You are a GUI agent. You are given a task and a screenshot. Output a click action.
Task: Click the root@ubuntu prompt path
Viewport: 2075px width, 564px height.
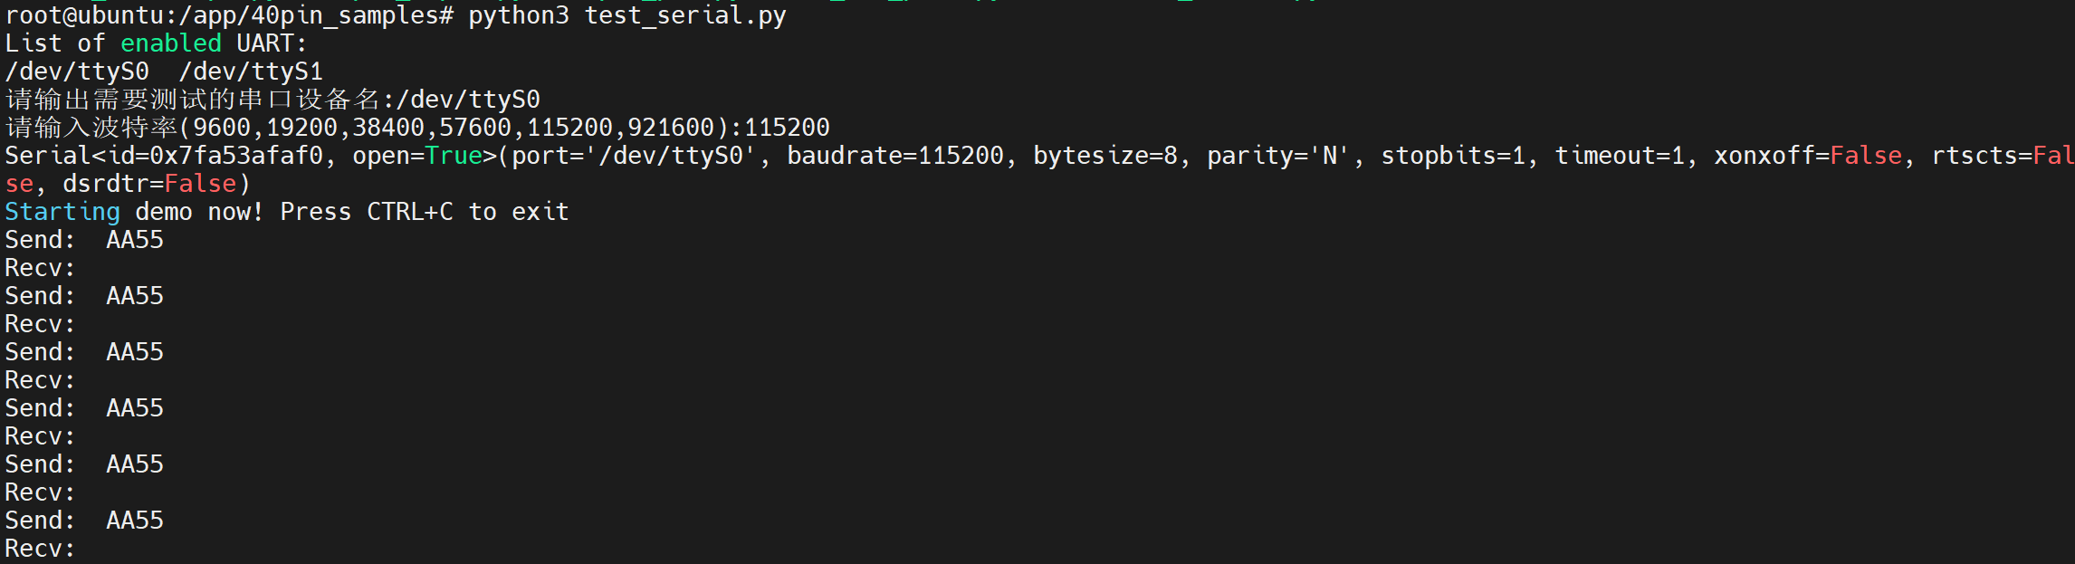229,16
